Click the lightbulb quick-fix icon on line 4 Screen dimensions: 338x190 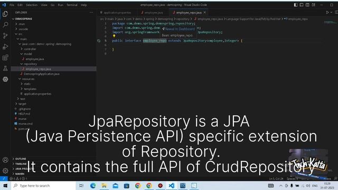[114, 36]
